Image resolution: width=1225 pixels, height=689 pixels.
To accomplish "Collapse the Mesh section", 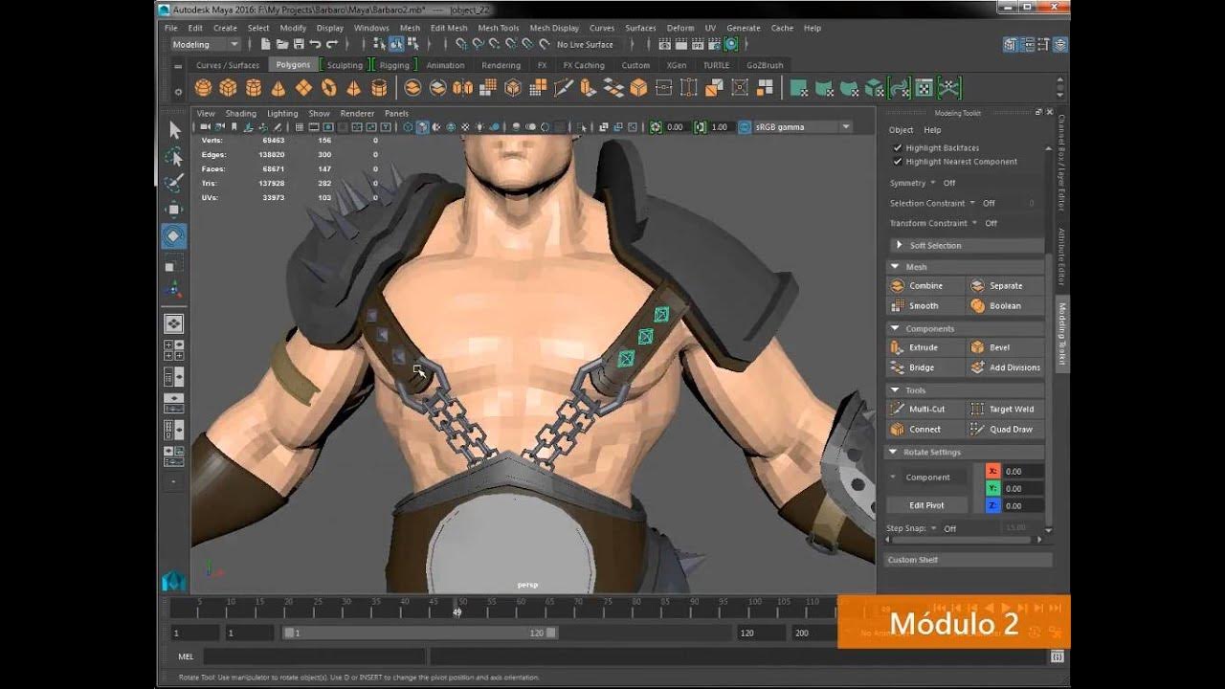I will pos(967,267).
